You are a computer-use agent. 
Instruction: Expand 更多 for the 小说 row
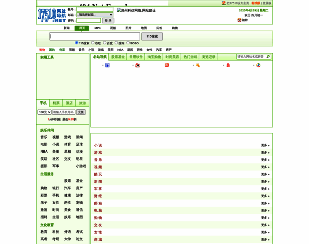(x=265, y=145)
